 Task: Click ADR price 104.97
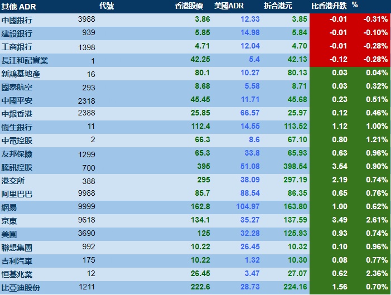coord(248,207)
